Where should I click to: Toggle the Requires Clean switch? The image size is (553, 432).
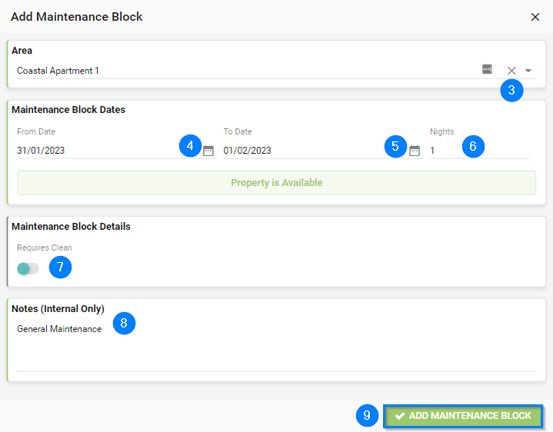click(x=28, y=268)
